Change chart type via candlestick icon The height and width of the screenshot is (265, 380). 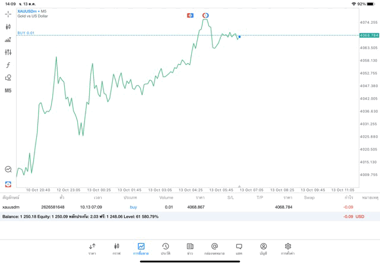click(x=8, y=27)
